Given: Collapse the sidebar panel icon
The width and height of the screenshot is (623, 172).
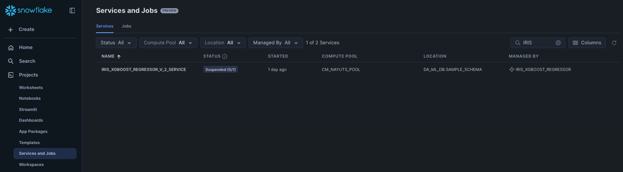Looking at the screenshot, I should click(x=72, y=10).
